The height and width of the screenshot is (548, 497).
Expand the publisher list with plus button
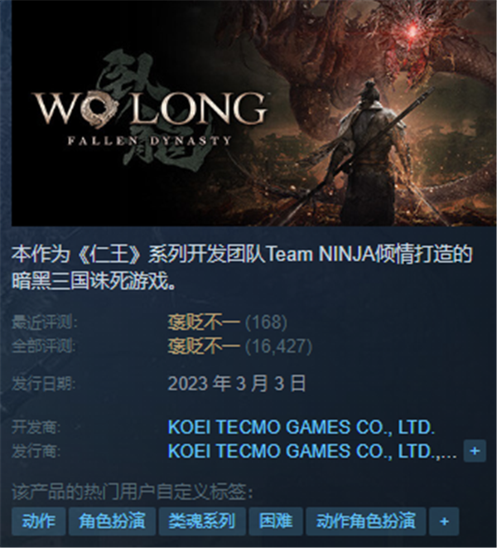point(475,451)
